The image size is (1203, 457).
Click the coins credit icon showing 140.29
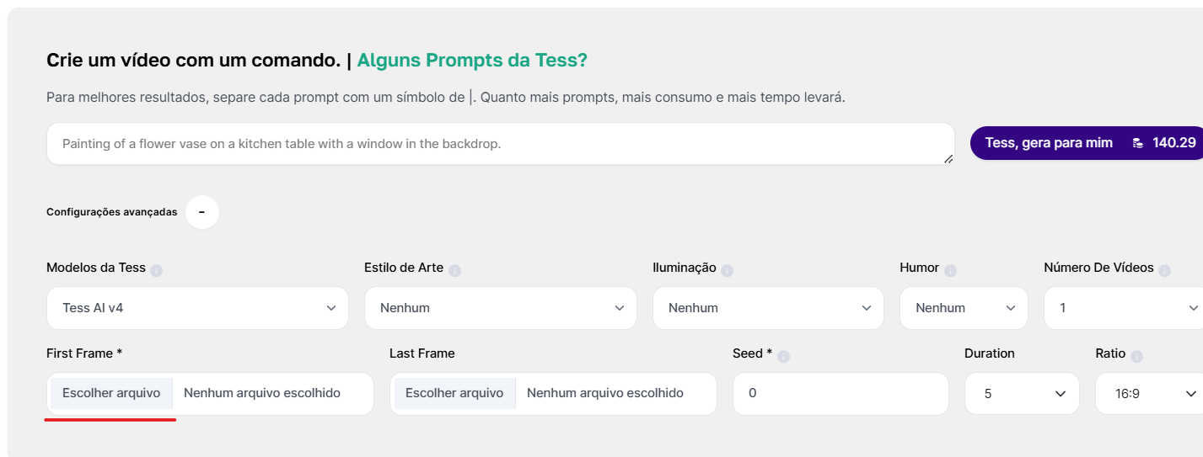pos(1138,143)
